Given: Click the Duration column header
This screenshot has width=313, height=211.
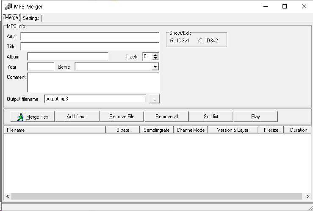Looking at the screenshot, I should pos(298,130).
